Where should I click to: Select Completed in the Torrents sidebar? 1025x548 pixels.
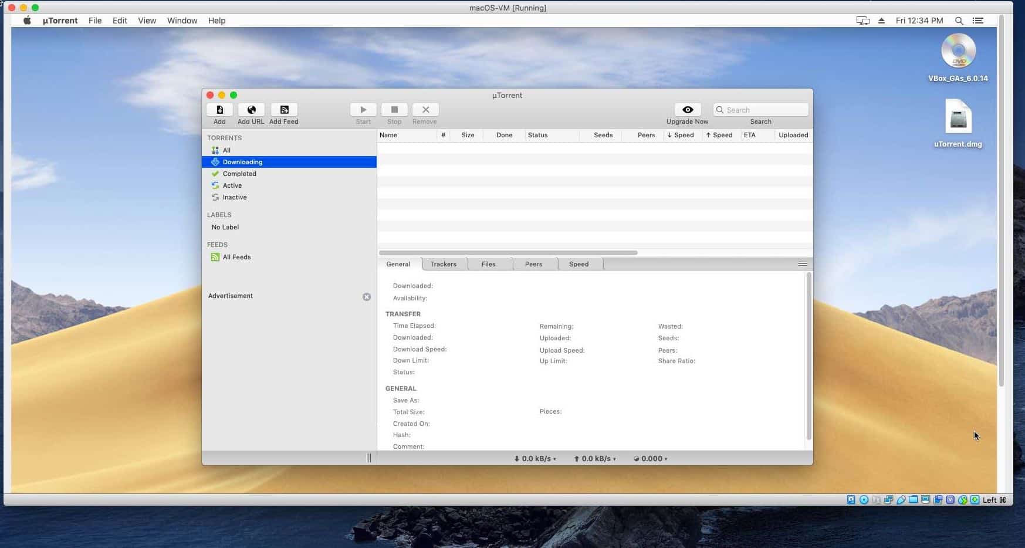(x=289, y=174)
